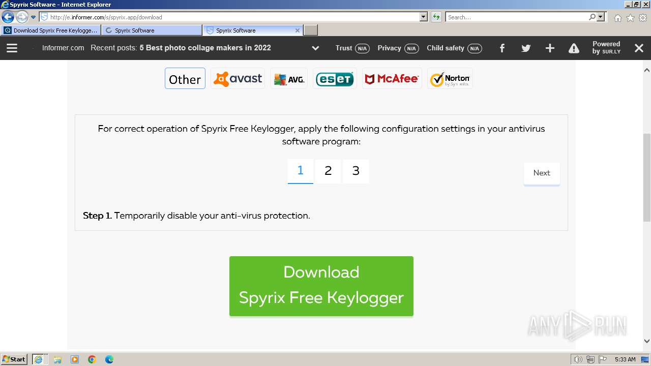Image resolution: width=651 pixels, height=366 pixels.
Task: Expand the recent posts chevron
Action: click(315, 48)
